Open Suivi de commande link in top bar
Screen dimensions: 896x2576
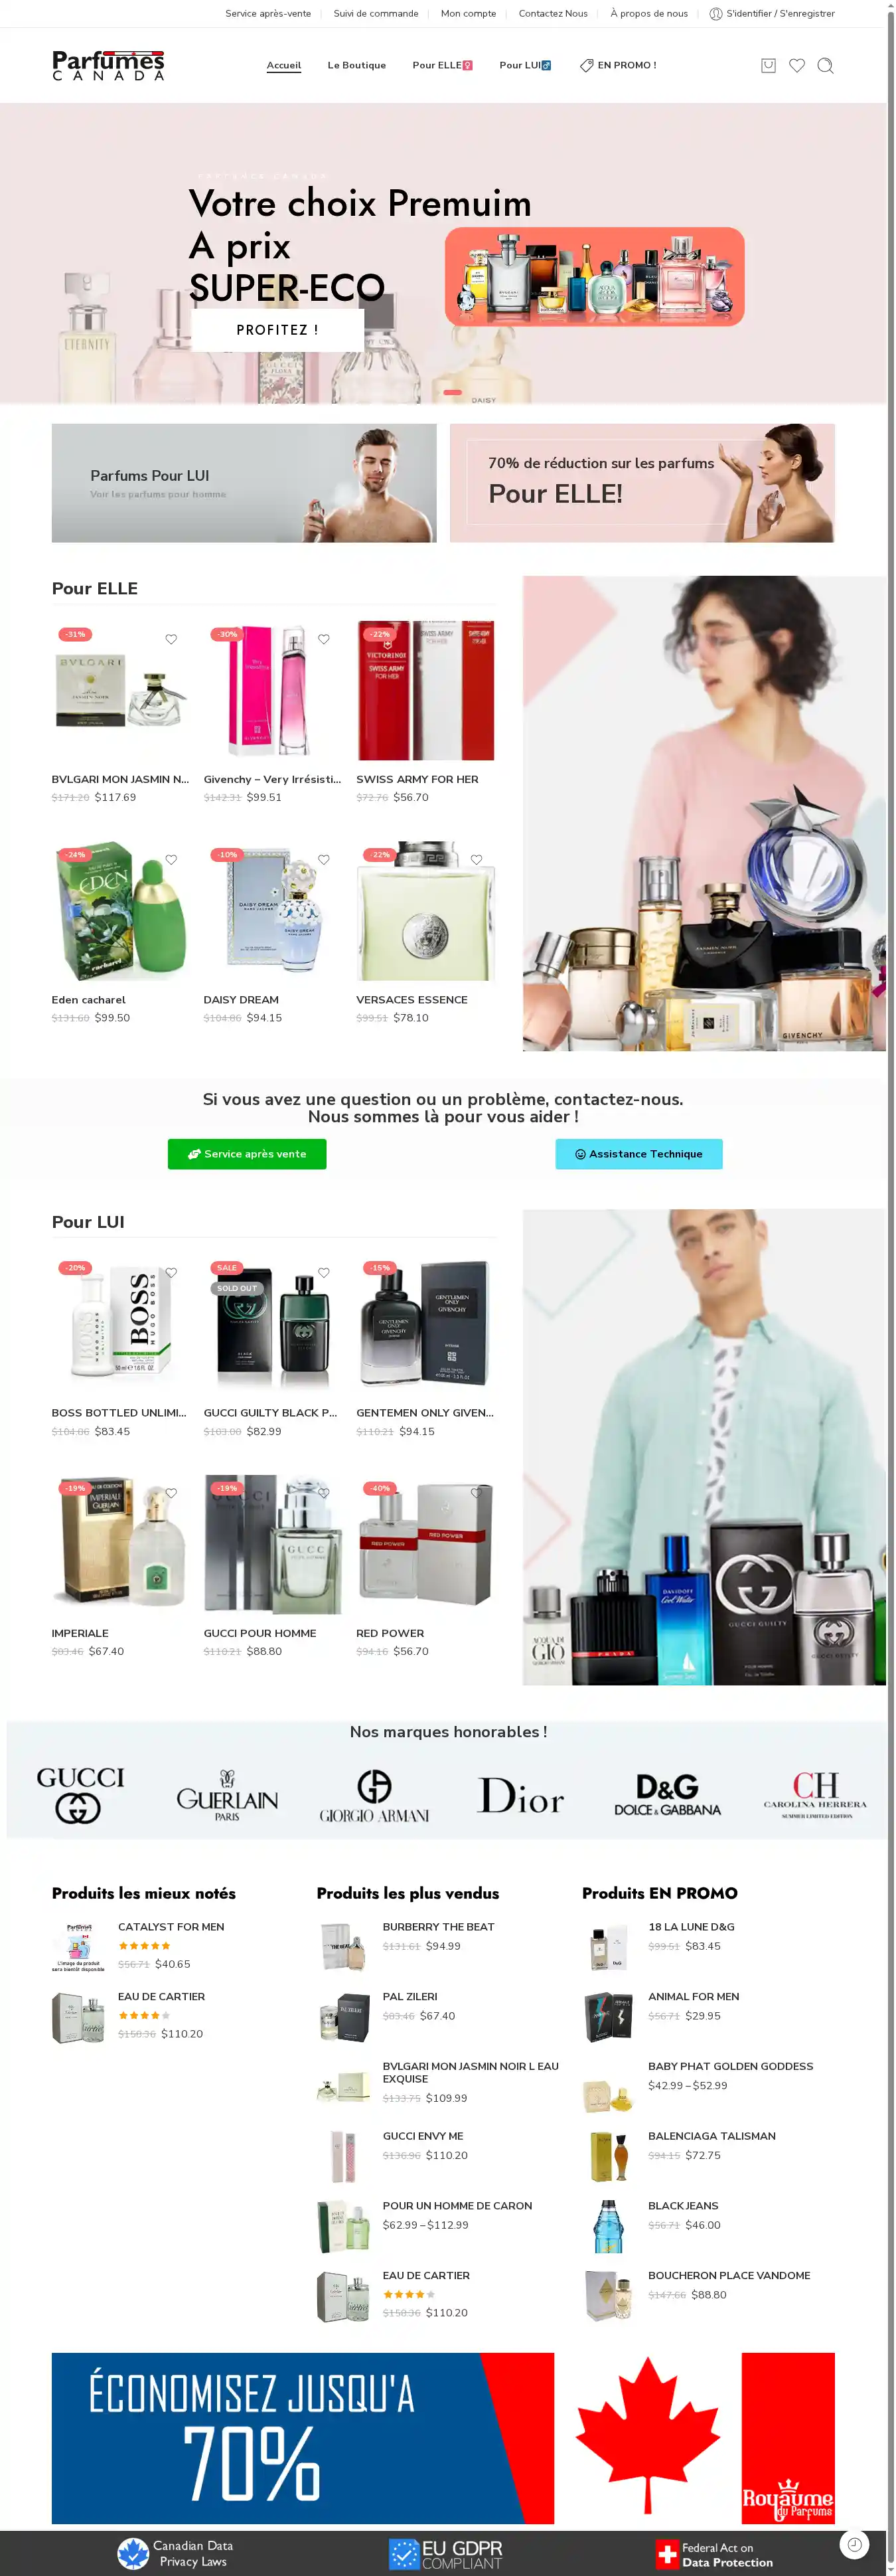376,14
